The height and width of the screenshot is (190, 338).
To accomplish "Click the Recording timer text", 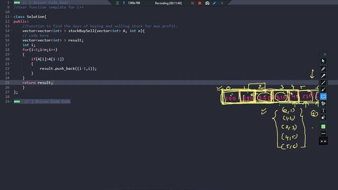I will point(168,3).
